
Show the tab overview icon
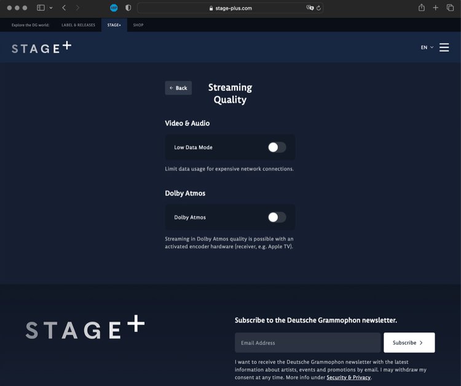(450, 8)
